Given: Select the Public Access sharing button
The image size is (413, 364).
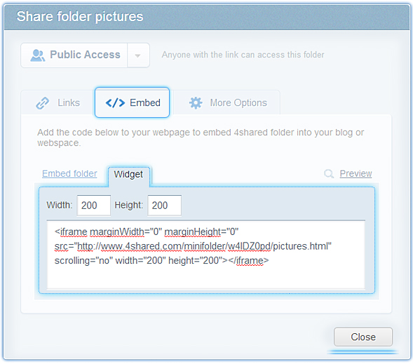Looking at the screenshot, I should click(x=74, y=55).
